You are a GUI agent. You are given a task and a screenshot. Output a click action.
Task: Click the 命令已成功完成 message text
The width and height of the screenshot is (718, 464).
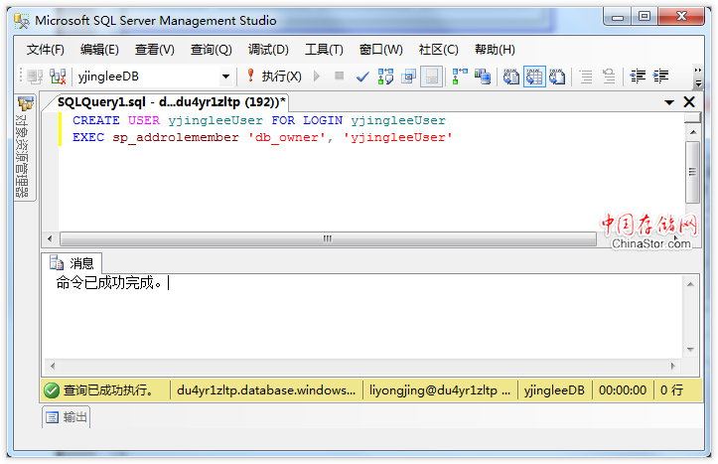click(x=109, y=282)
